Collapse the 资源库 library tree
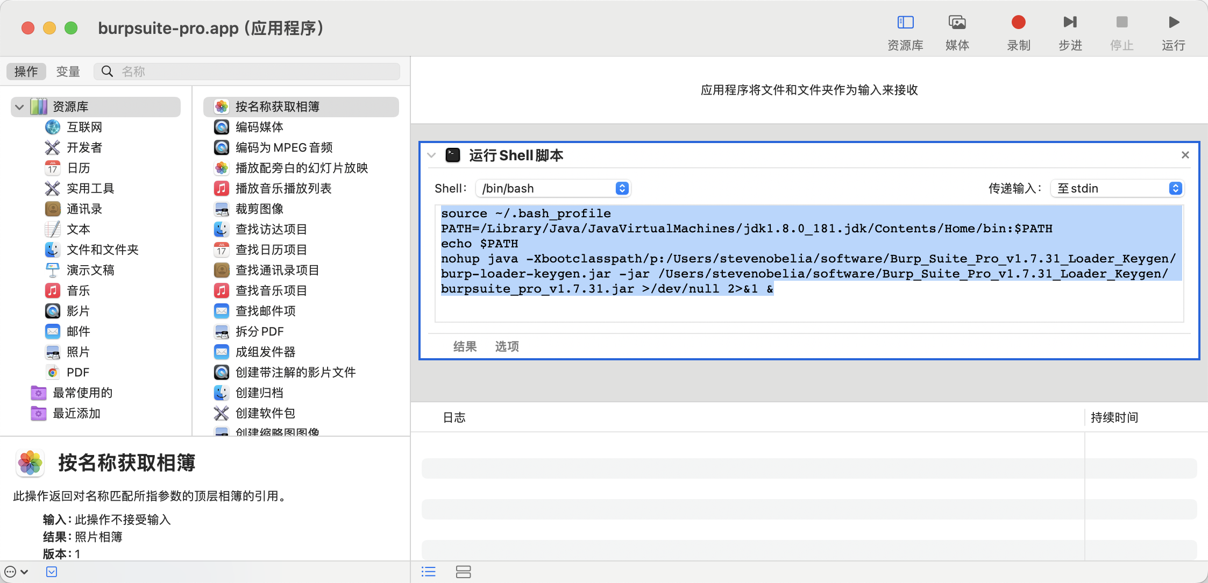1208x583 pixels. [19, 106]
